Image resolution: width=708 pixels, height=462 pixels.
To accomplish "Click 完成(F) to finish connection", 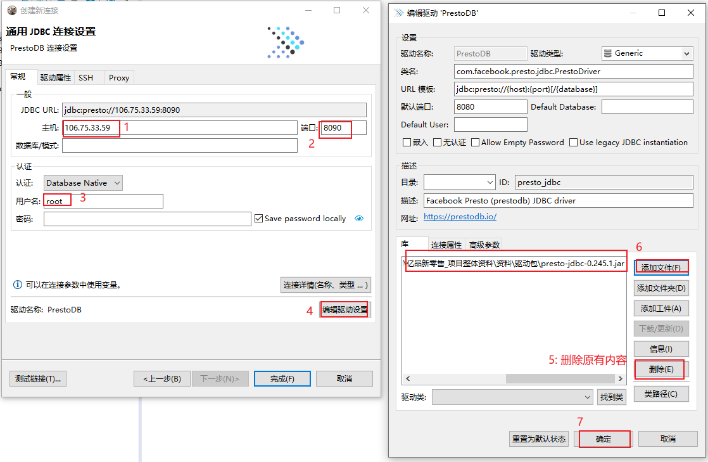I will point(282,379).
